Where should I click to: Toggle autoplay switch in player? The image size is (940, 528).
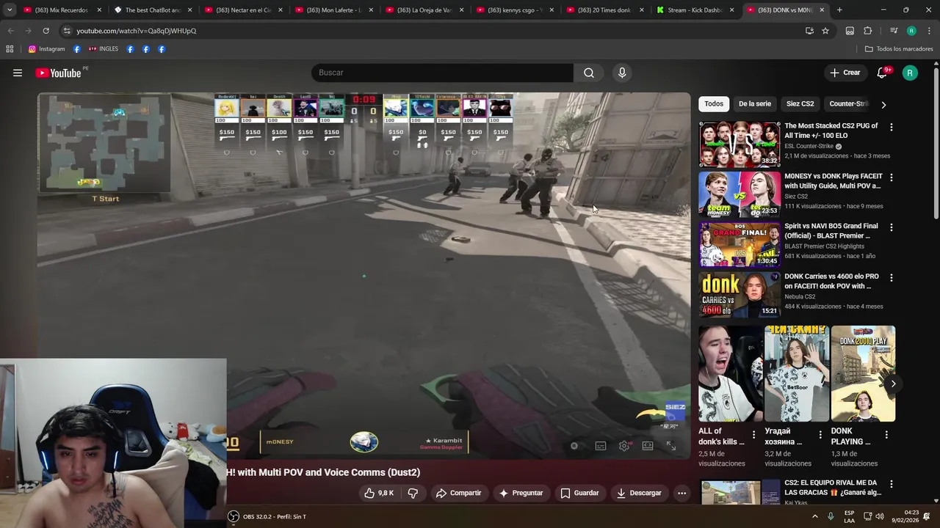(574, 446)
